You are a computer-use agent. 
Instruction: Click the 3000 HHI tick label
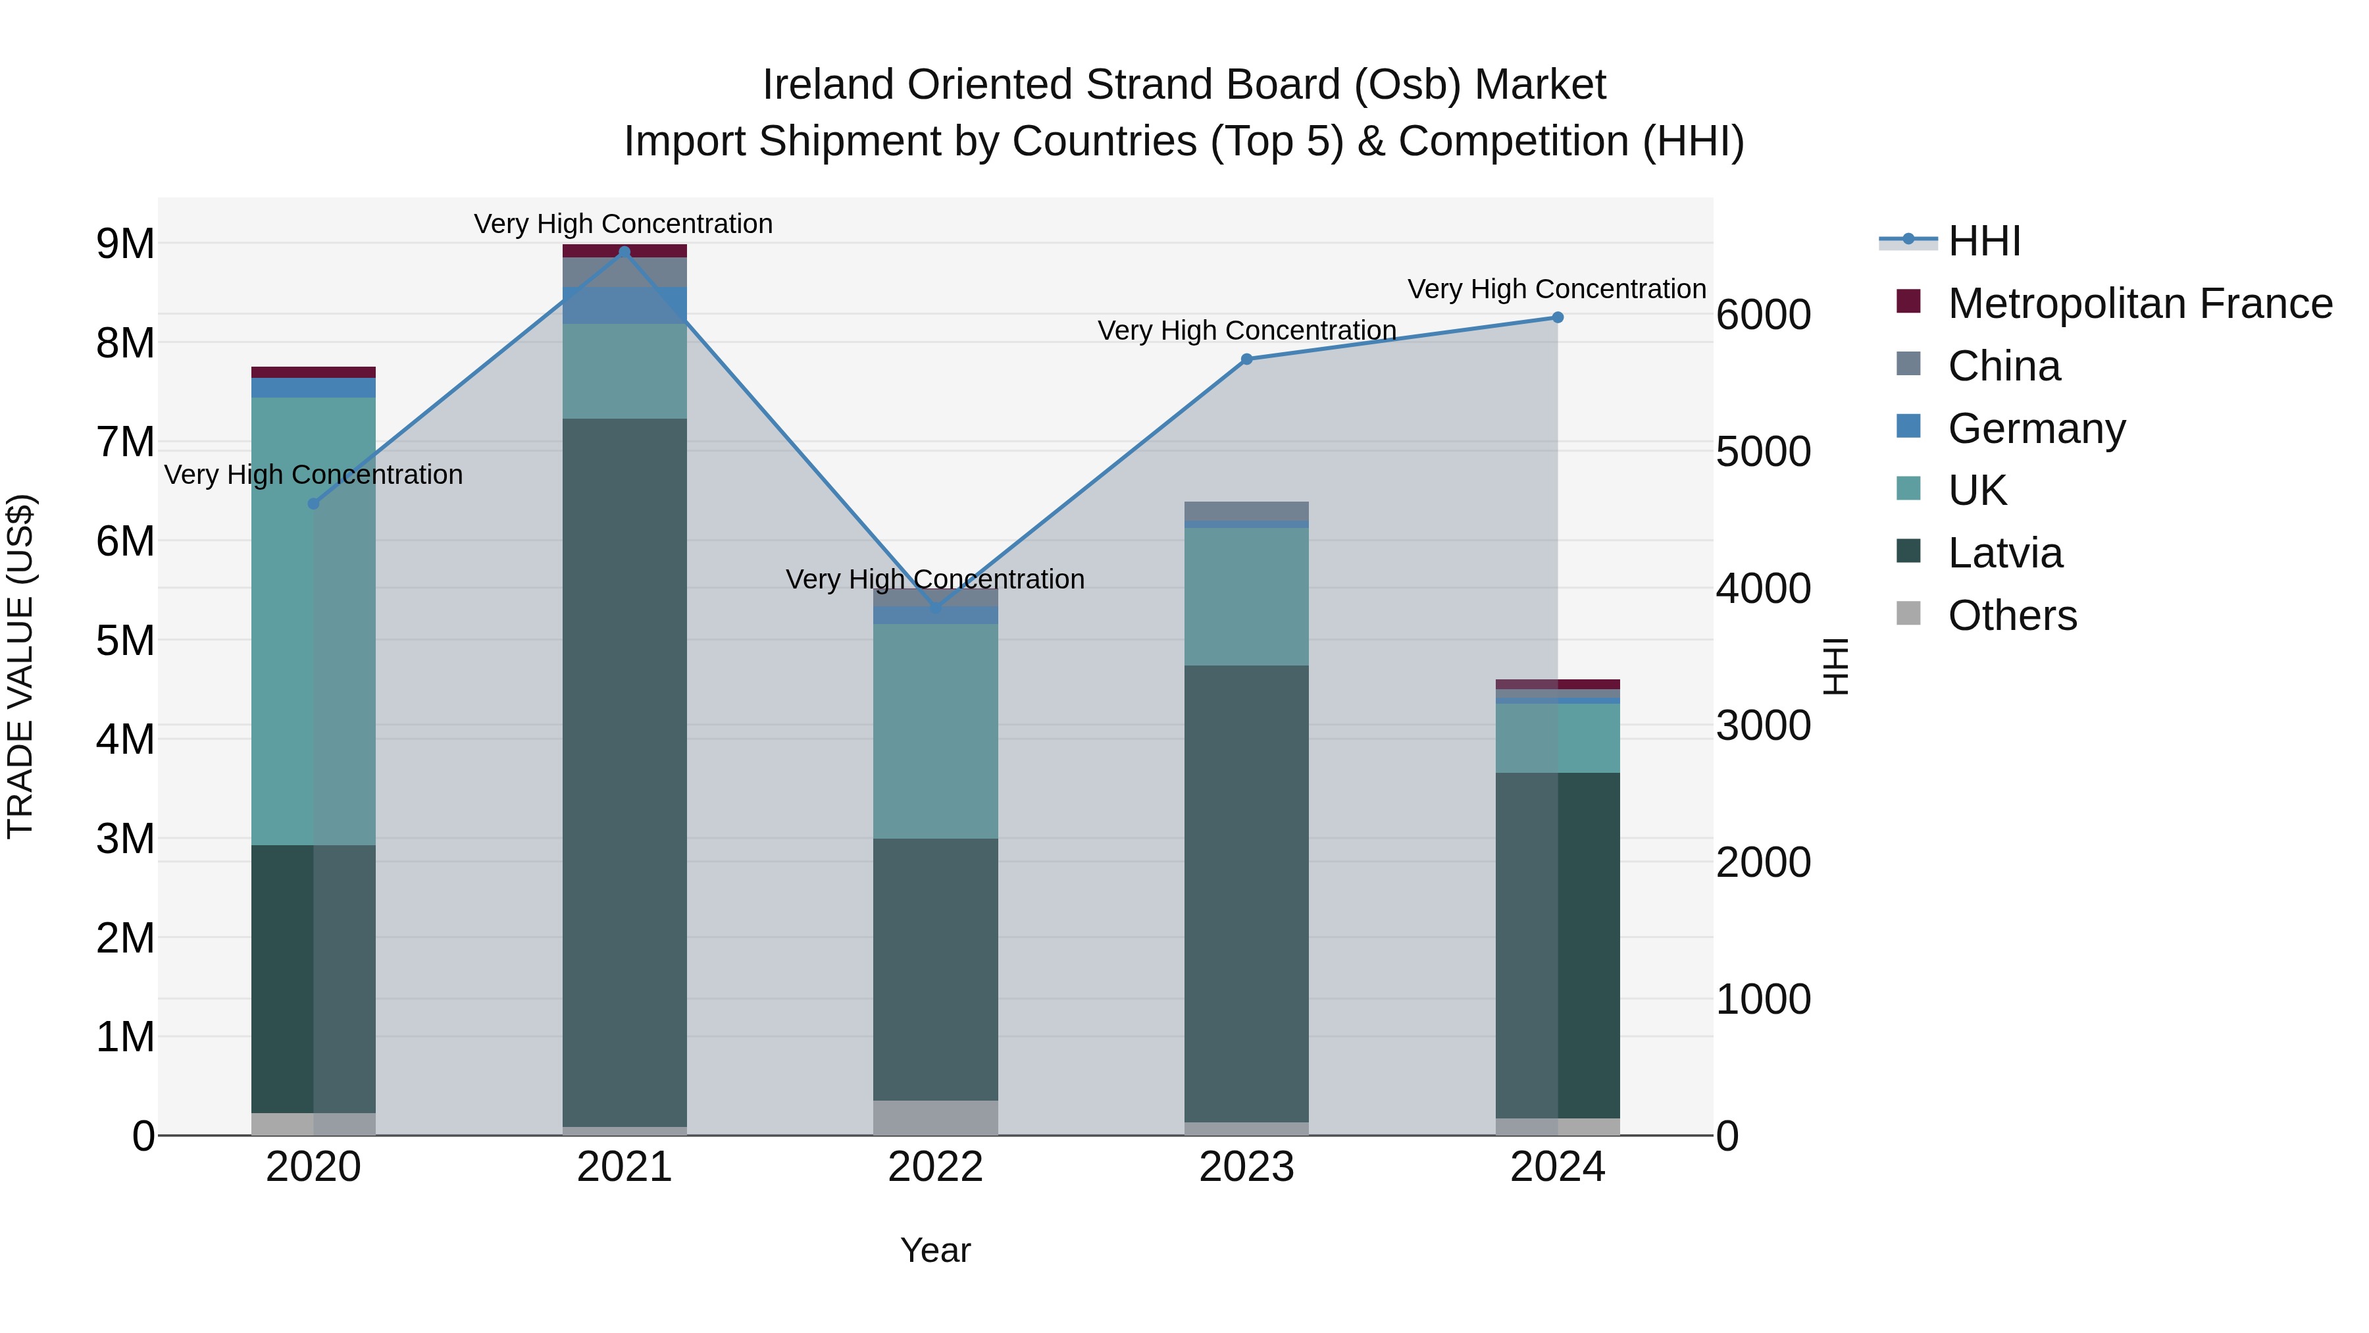click(1764, 725)
